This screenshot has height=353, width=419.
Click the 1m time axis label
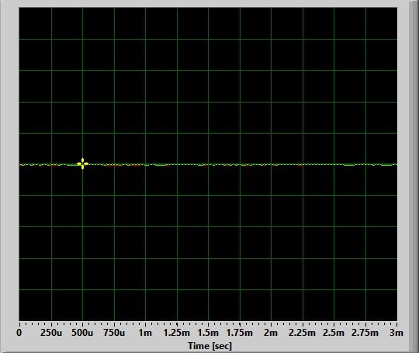(145, 333)
